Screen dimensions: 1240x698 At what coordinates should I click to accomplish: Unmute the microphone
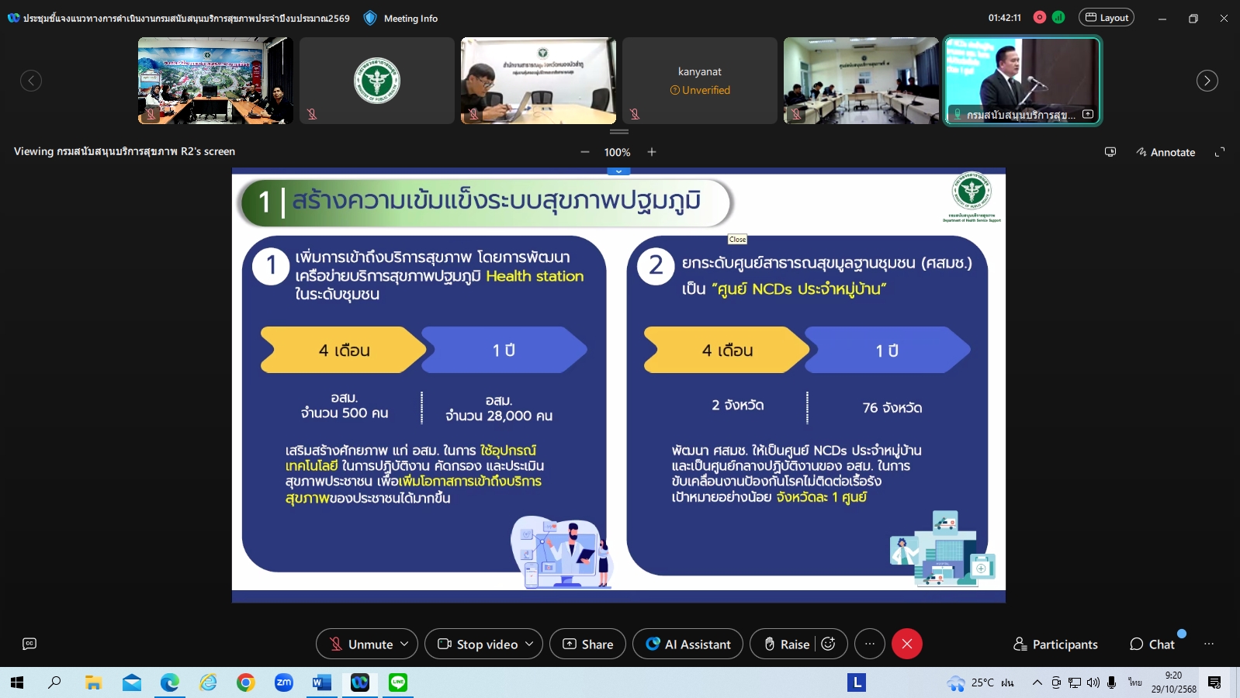pos(361,644)
